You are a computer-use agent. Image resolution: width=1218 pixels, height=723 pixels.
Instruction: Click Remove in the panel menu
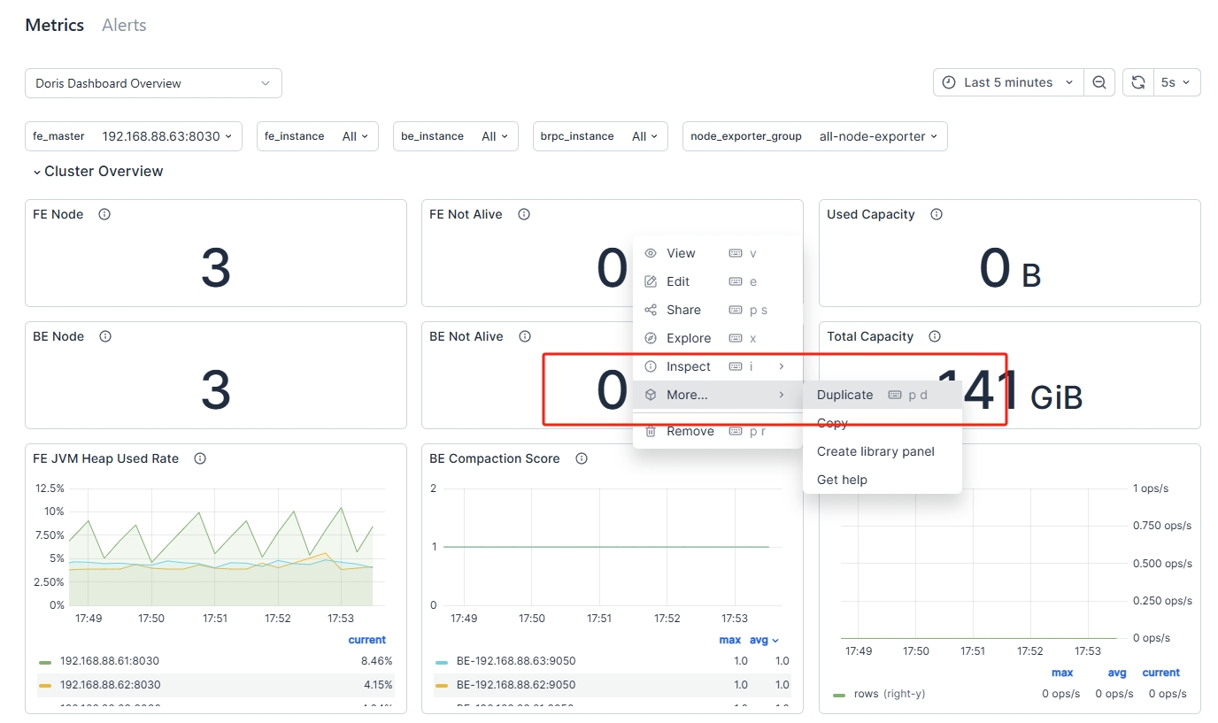click(x=690, y=431)
